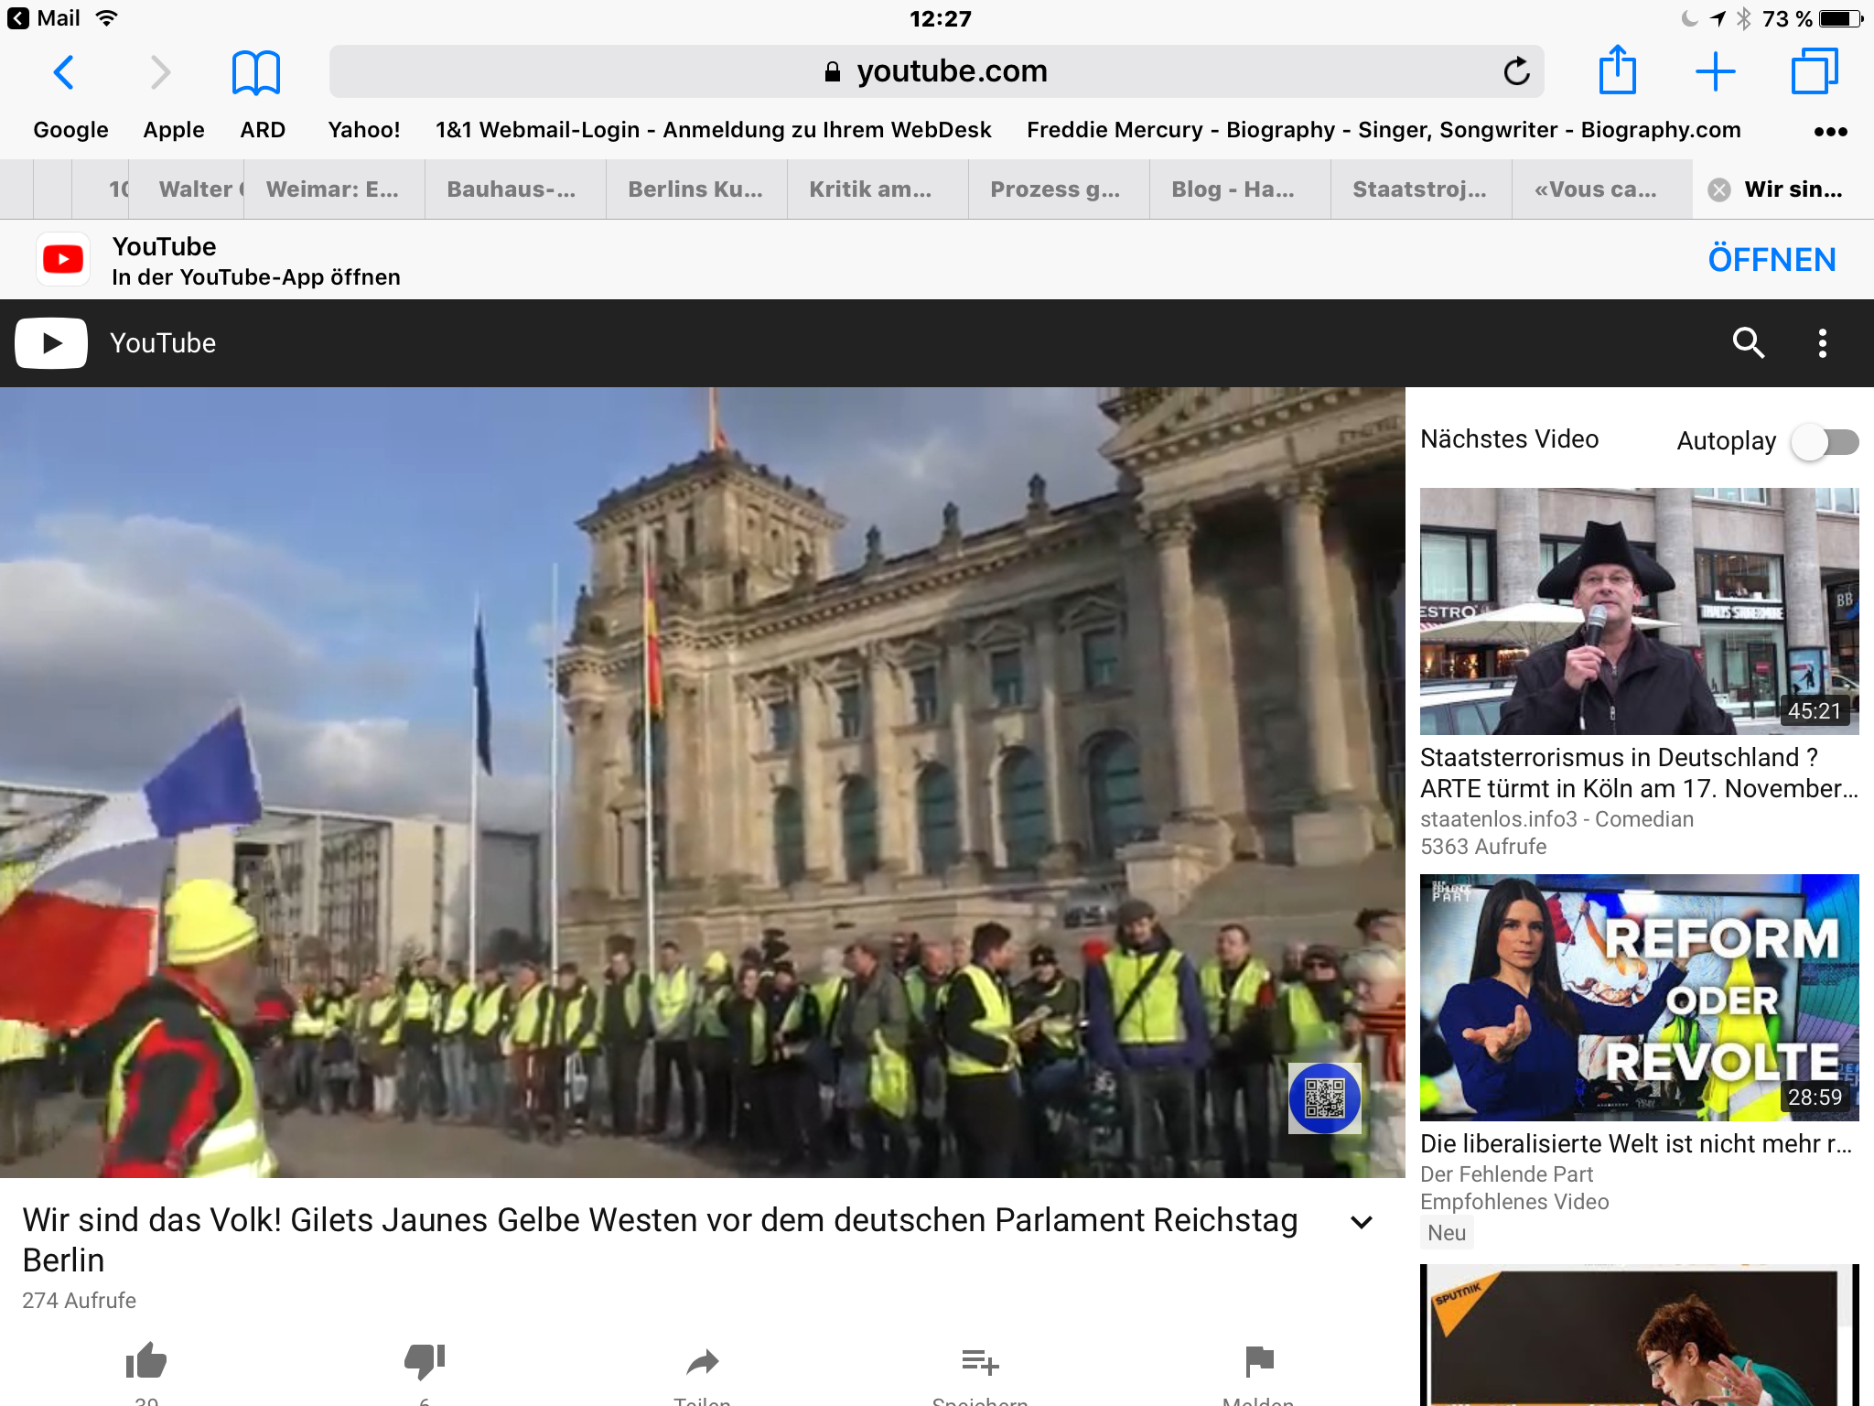This screenshot has height=1406, width=1874.
Task: Switch to the Staatstroj tab
Action: coord(1419,189)
